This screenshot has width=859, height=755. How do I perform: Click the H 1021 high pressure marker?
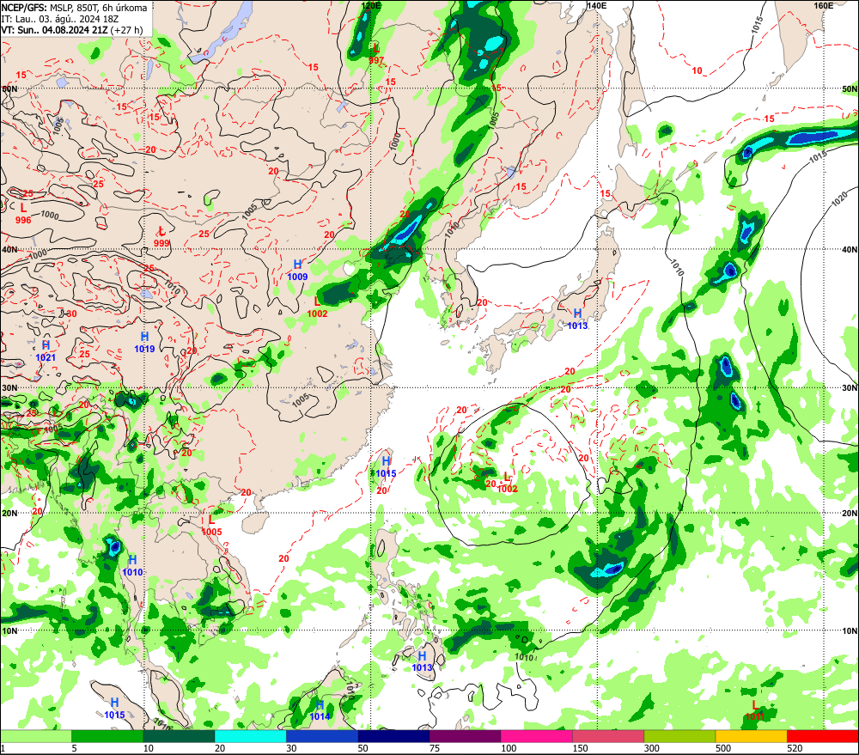pyautogui.click(x=46, y=351)
